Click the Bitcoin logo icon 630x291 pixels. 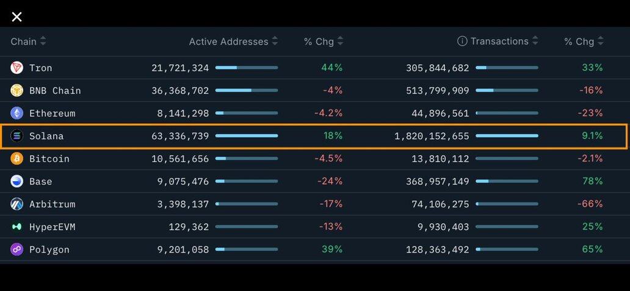17,159
